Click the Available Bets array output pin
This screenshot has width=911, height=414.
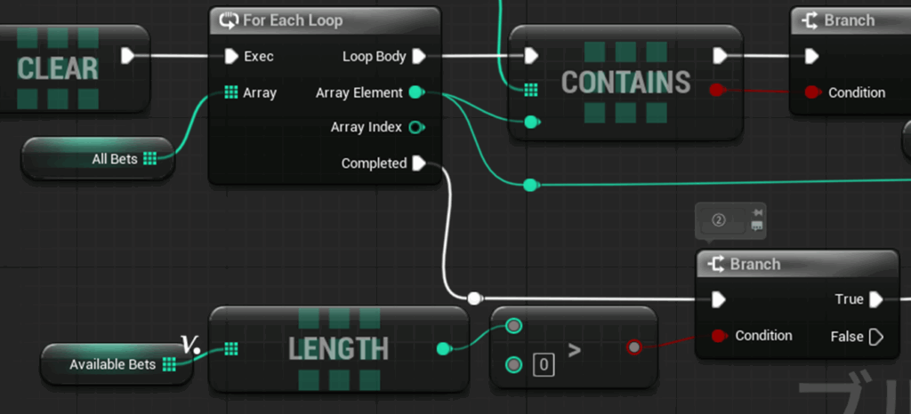coord(169,364)
